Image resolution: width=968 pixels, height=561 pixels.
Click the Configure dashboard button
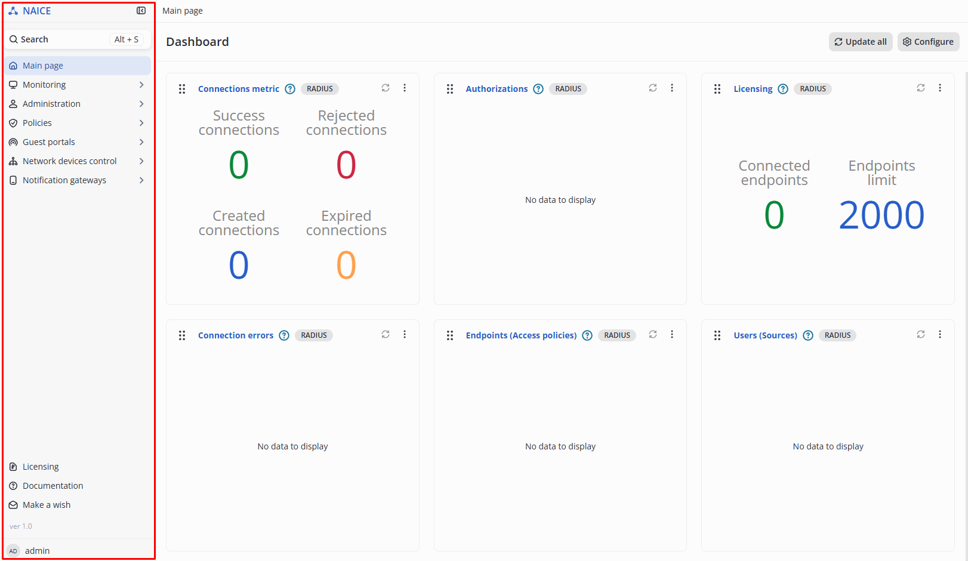pos(928,42)
